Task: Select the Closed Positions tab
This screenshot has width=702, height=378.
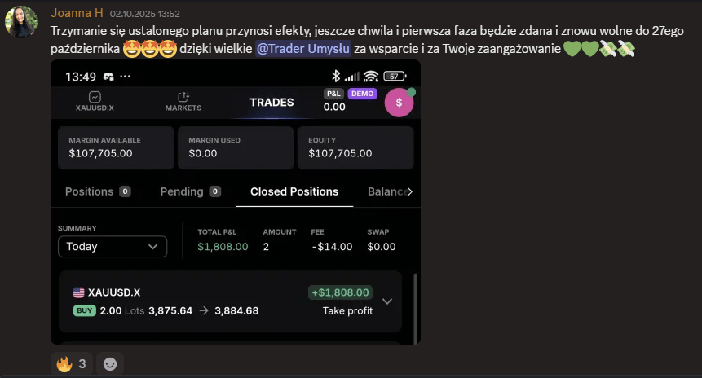Action: click(x=294, y=191)
